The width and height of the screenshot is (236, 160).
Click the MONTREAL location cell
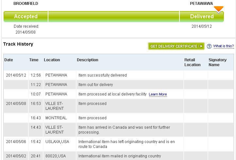(x=56, y=118)
